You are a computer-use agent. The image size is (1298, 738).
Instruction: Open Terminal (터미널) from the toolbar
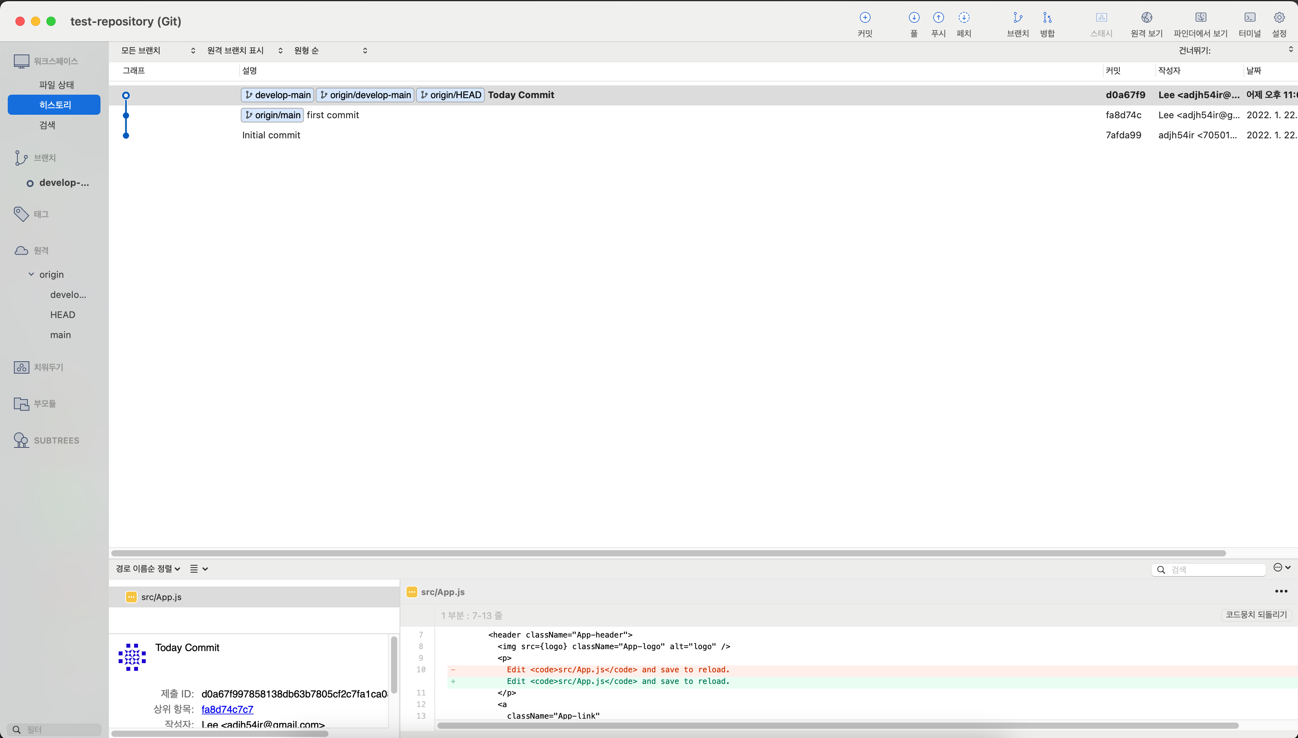(1249, 18)
